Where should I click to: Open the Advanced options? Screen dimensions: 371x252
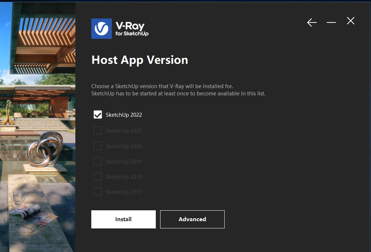(192, 219)
